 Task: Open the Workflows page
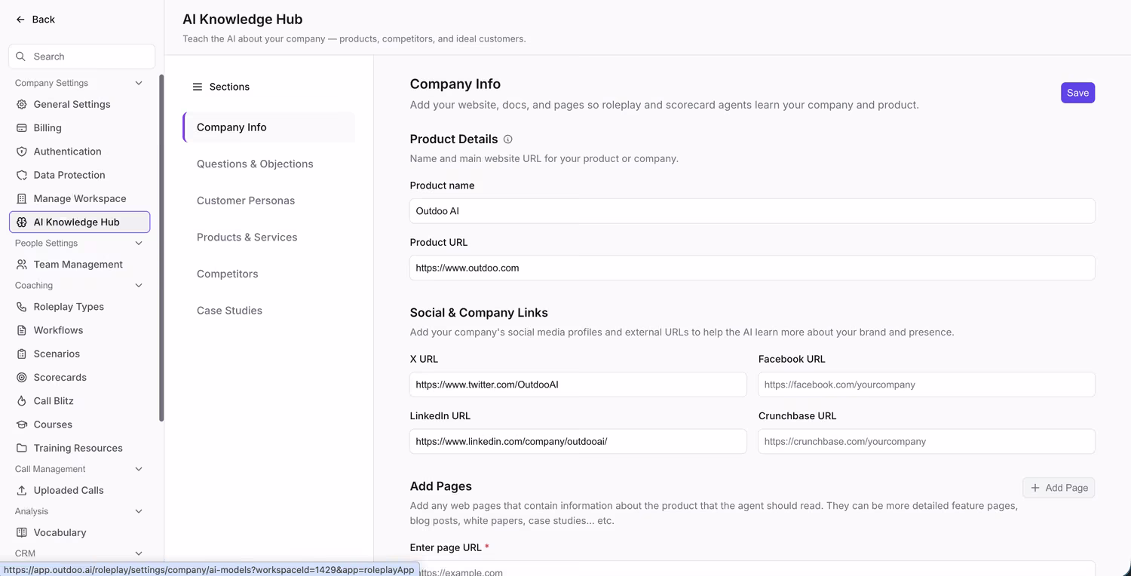[x=80, y=330]
